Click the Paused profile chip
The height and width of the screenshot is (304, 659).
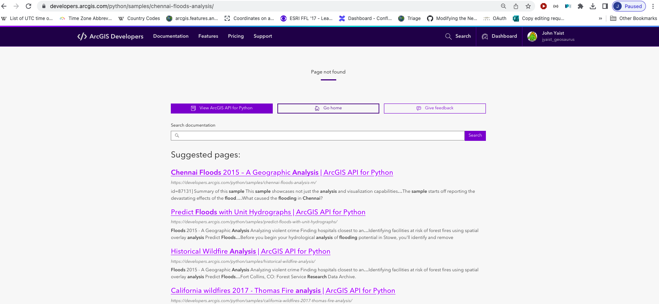coord(629,6)
